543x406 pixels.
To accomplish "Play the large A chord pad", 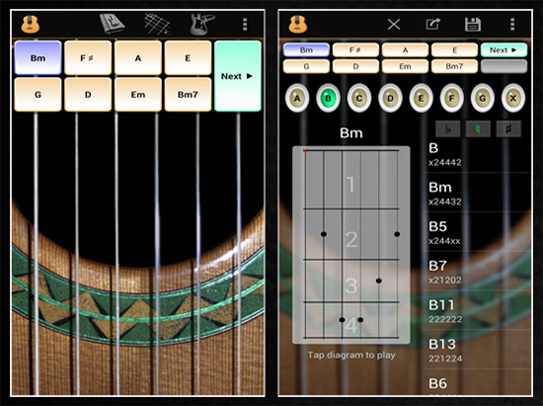I will tap(138, 58).
